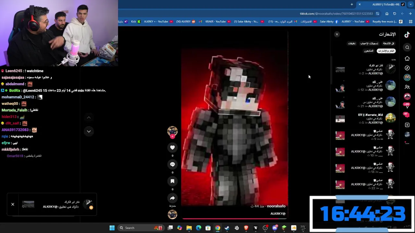
Task: Open notification from 'فقر ابو الكرك'
Action: click(x=366, y=69)
